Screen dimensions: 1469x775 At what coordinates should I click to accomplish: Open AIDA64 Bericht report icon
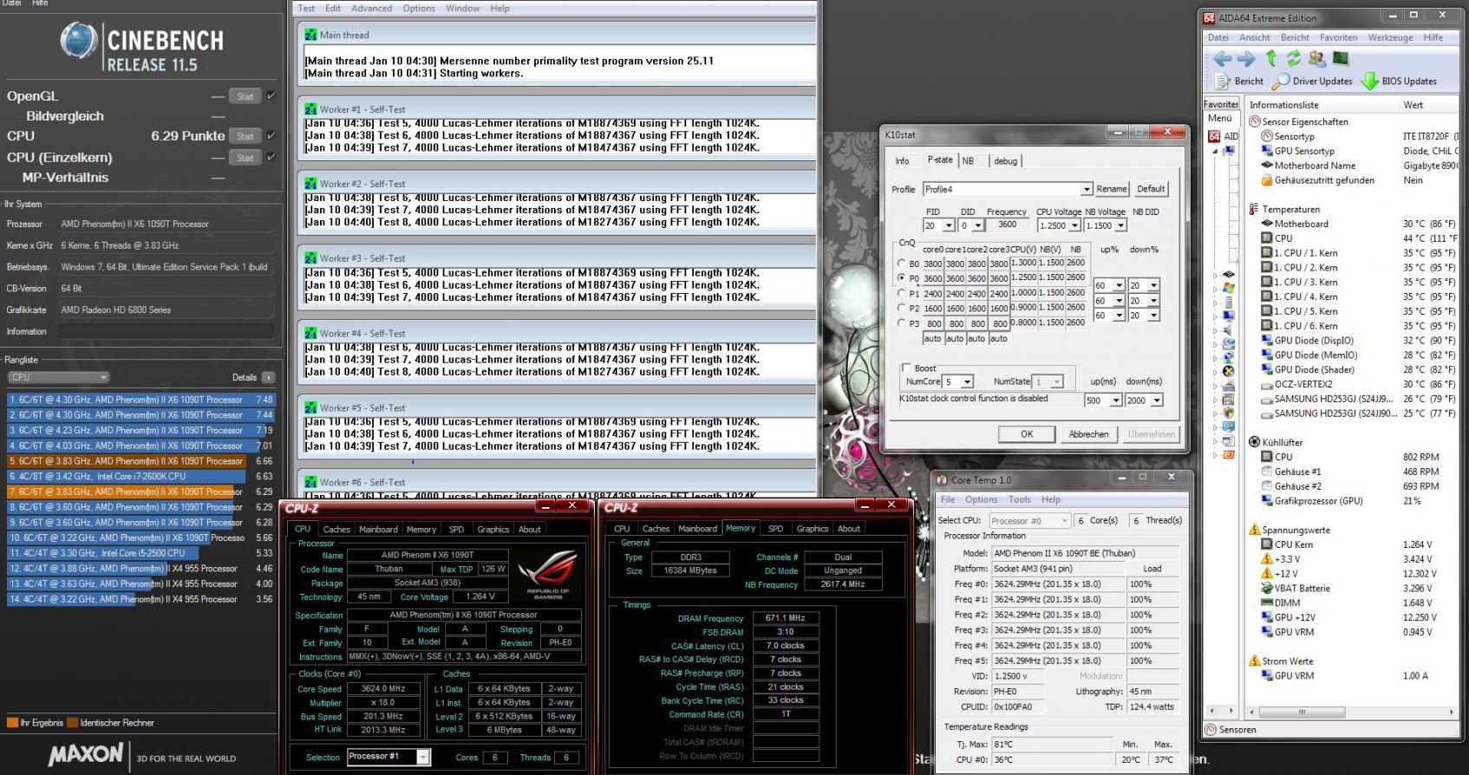pyautogui.click(x=1223, y=81)
